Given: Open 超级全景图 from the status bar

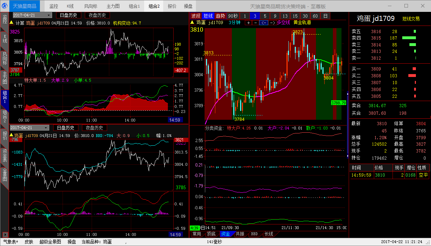Looking at the screenshot, I should (x=50, y=242).
